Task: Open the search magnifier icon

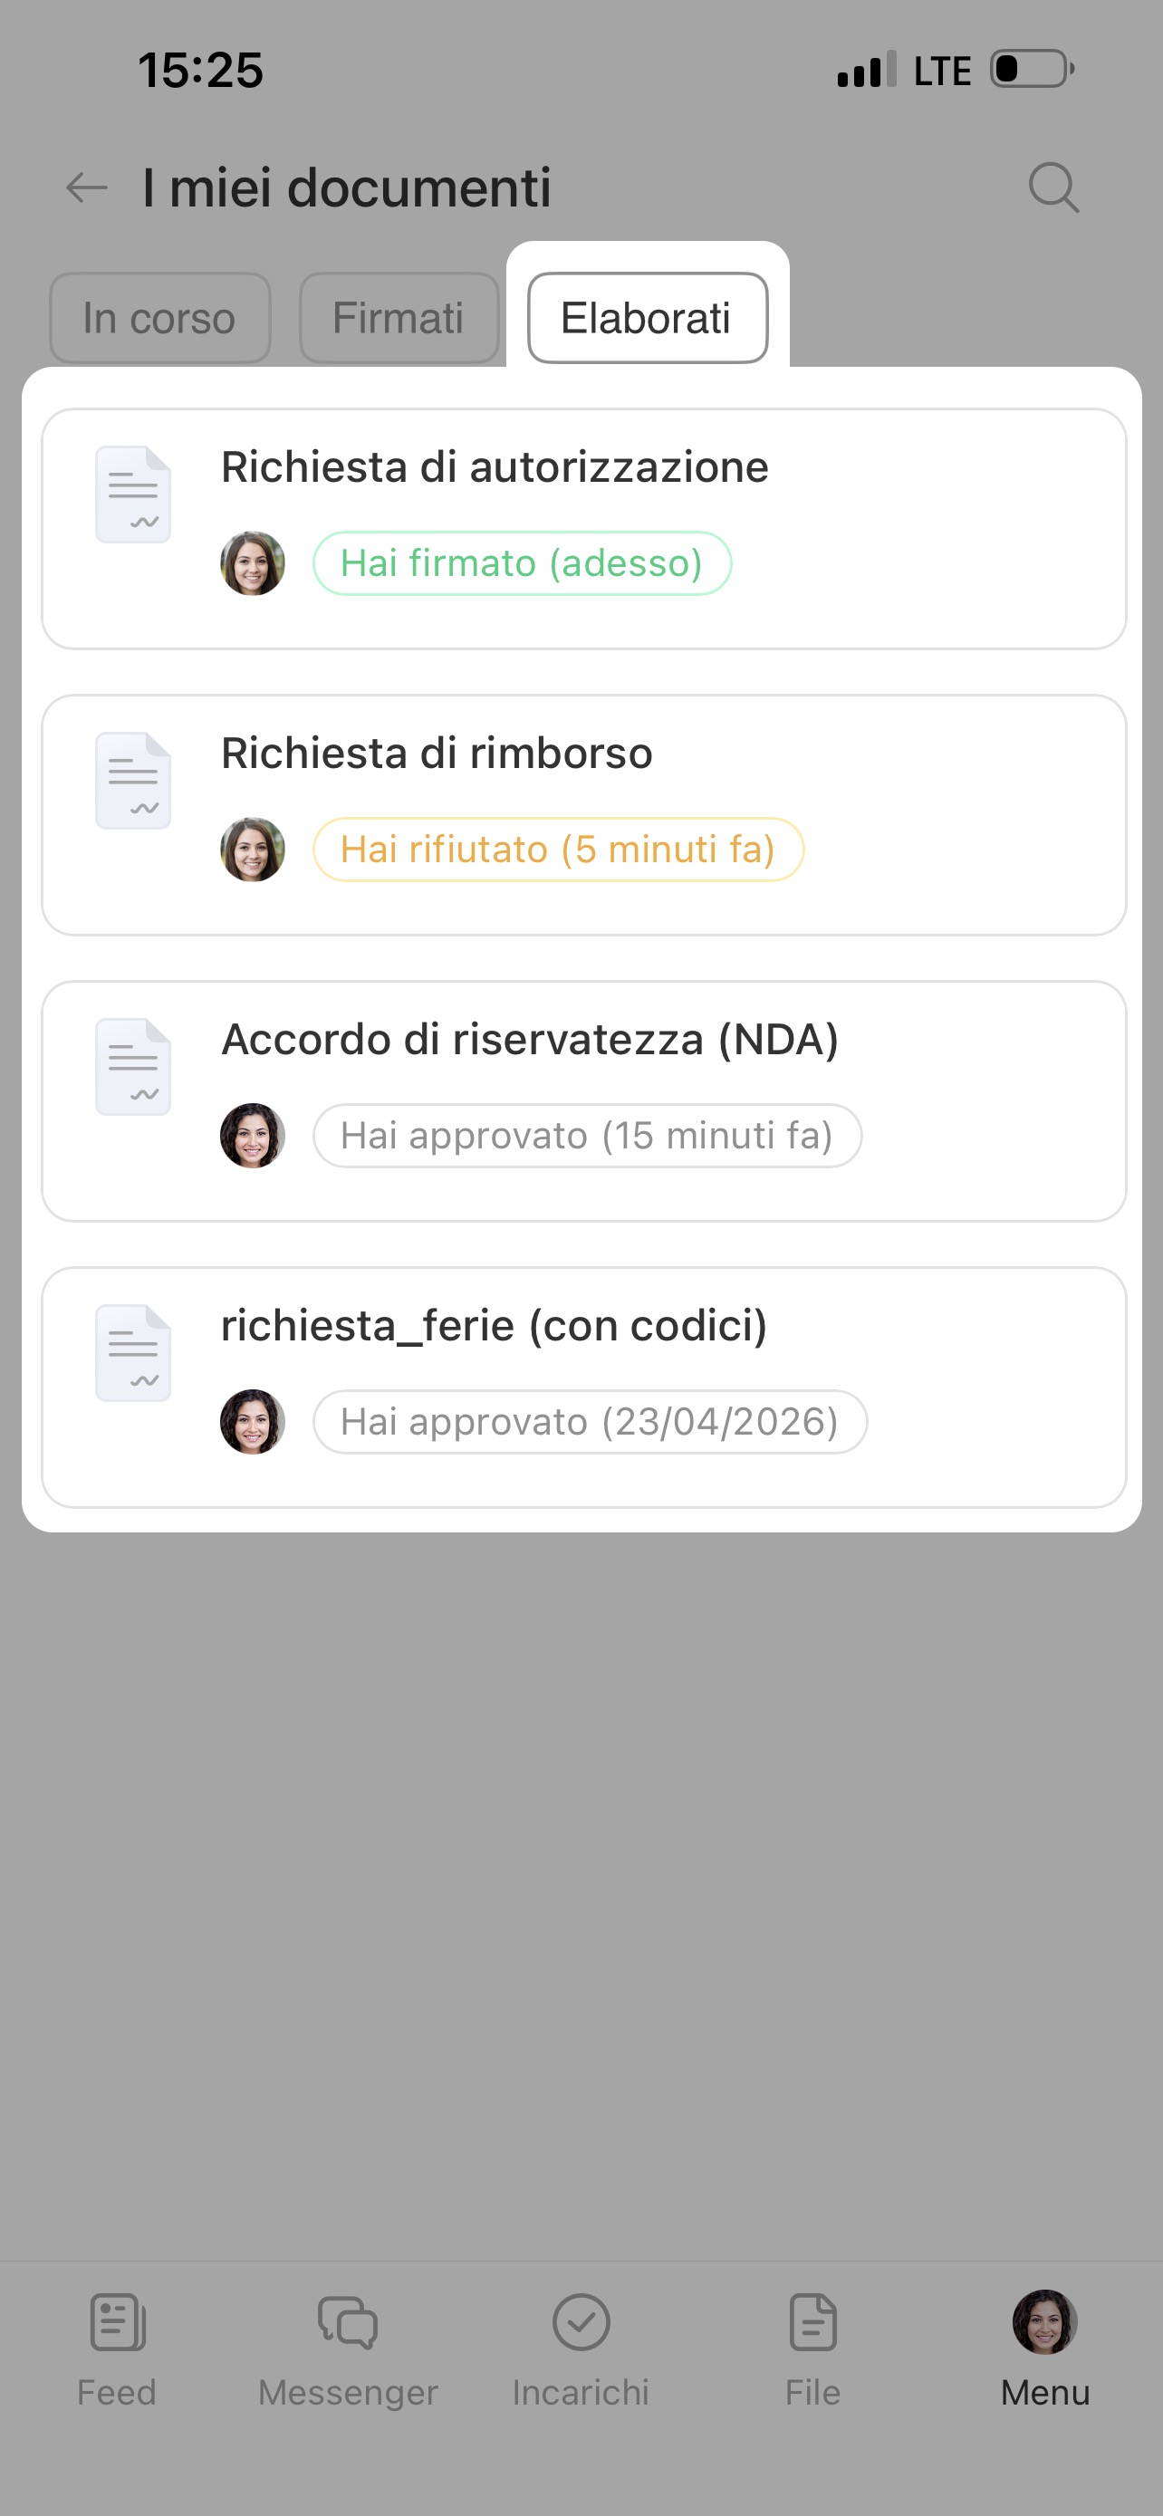Action: pos(1053,187)
